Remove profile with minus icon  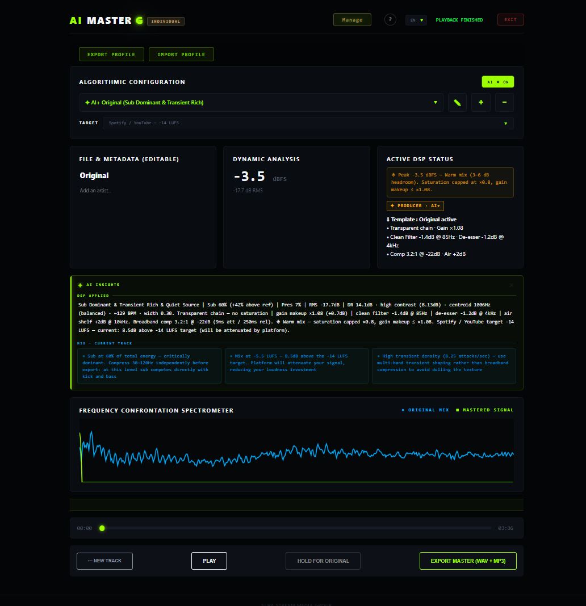(504, 102)
